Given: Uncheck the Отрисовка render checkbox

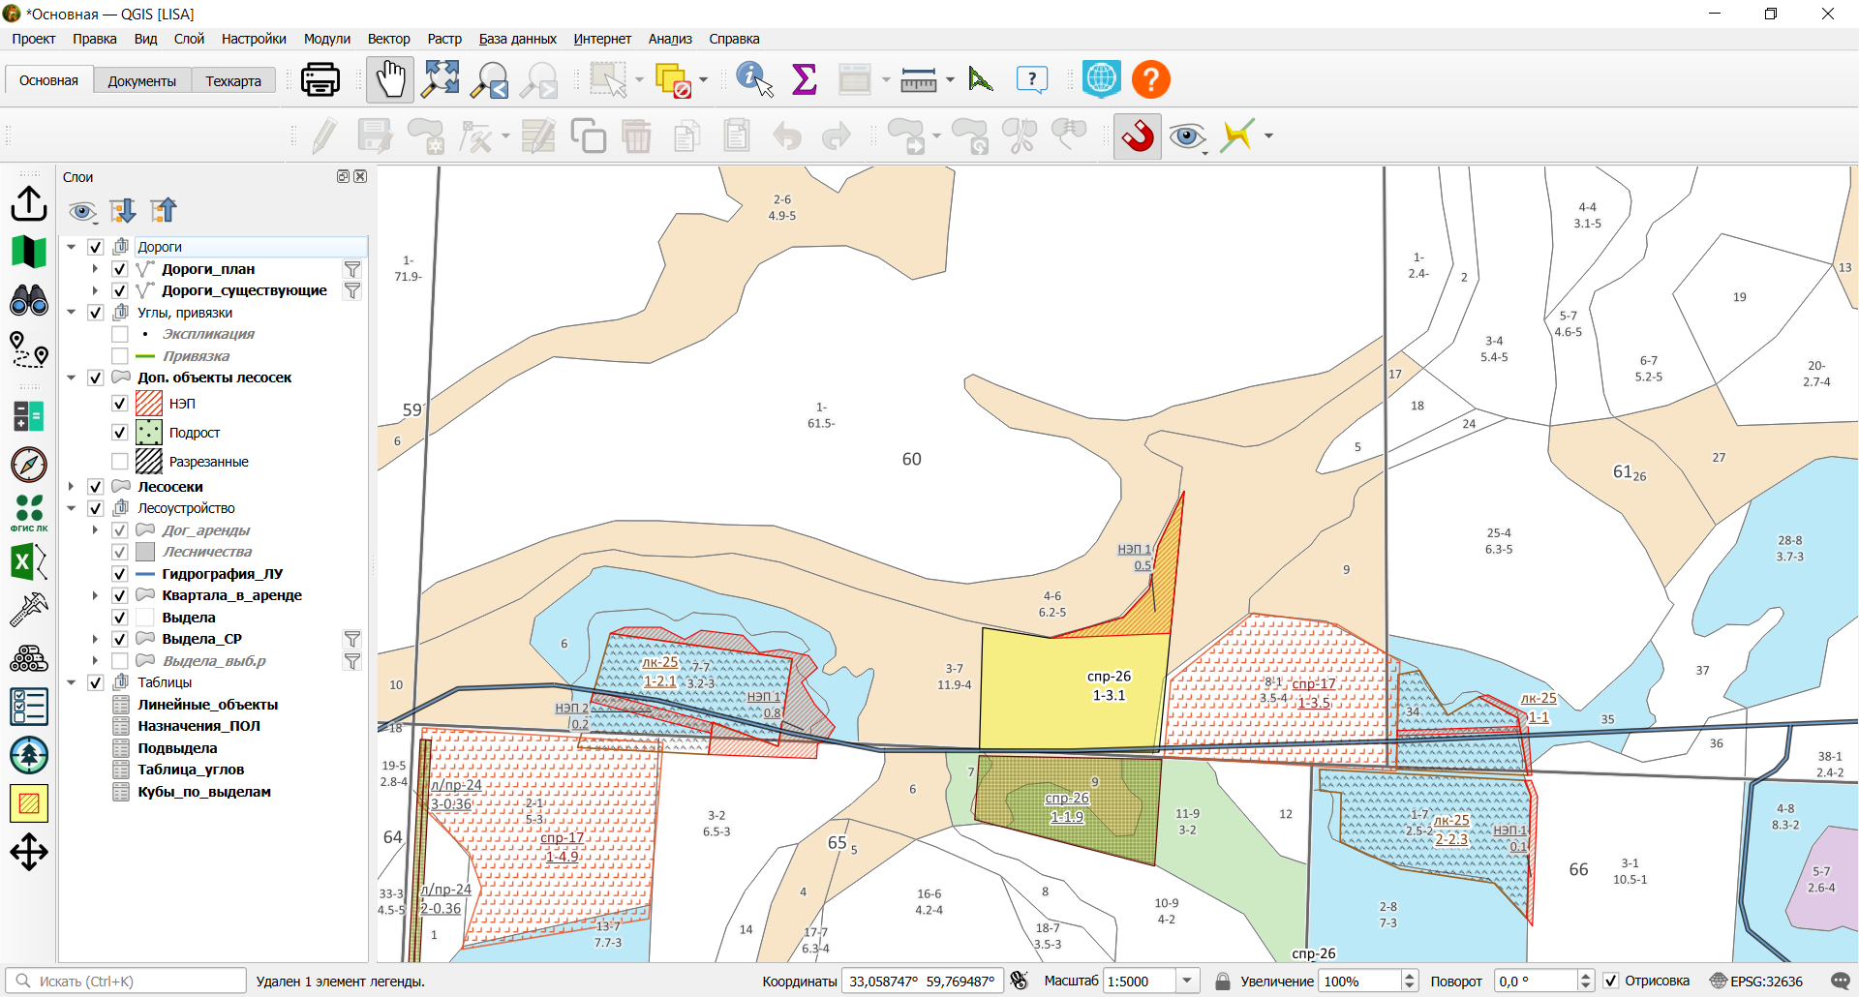Looking at the screenshot, I should (x=1611, y=982).
